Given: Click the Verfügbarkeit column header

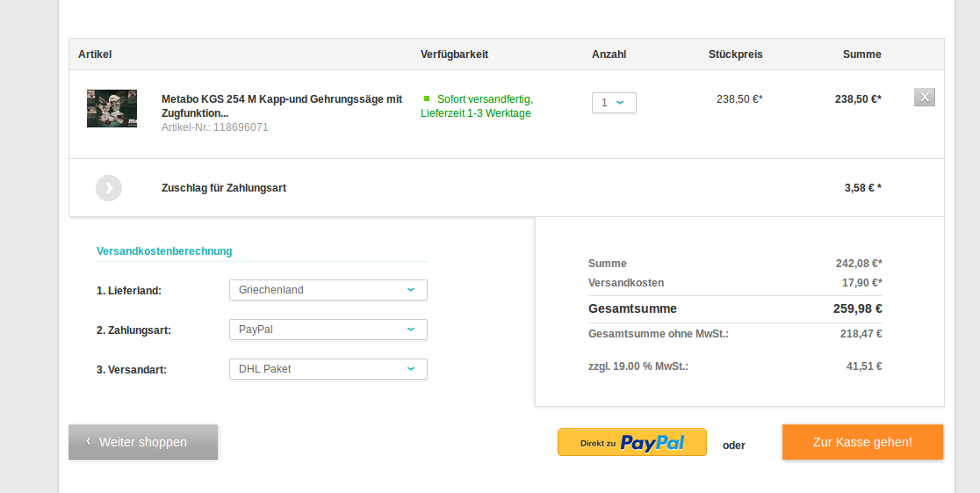Looking at the screenshot, I should coord(454,54).
